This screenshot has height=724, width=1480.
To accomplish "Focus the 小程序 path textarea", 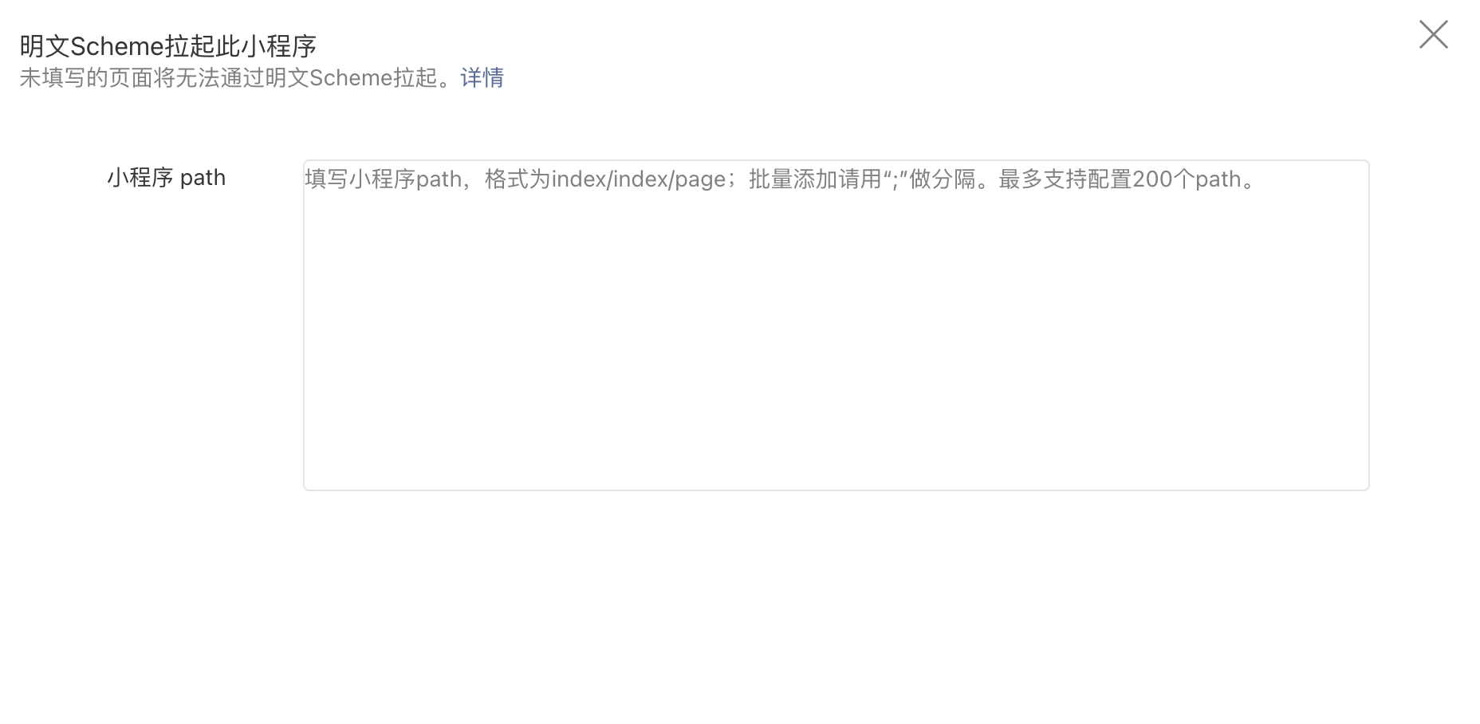I will coord(836,325).
